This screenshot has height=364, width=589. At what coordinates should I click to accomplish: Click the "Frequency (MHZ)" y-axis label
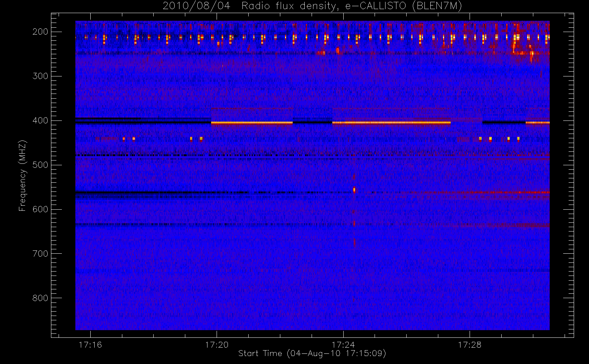point(23,176)
